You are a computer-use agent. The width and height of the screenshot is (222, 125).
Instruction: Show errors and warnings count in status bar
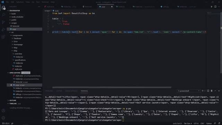6,124
